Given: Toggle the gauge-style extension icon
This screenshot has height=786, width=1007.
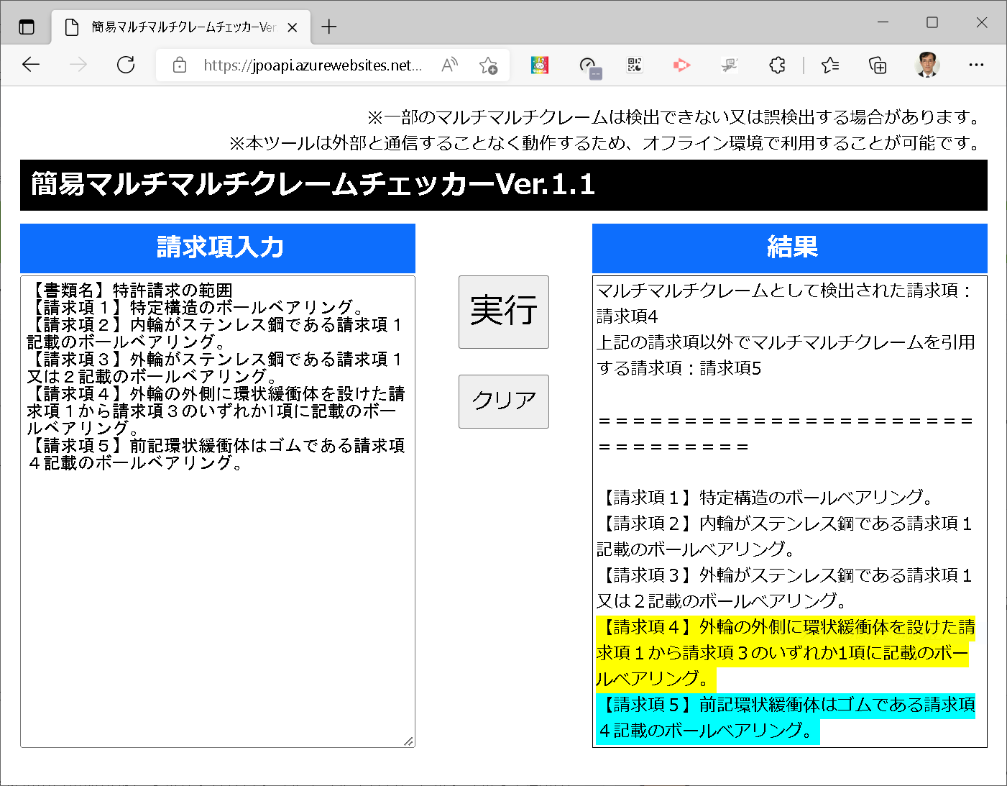Looking at the screenshot, I should click(x=590, y=65).
